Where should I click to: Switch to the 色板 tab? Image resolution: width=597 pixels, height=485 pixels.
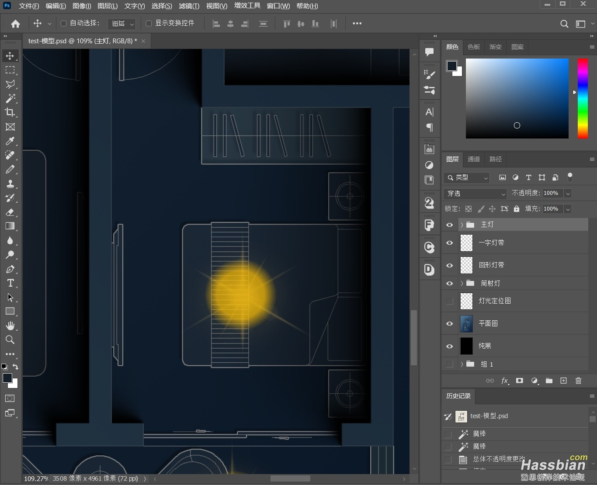coord(474,47)
